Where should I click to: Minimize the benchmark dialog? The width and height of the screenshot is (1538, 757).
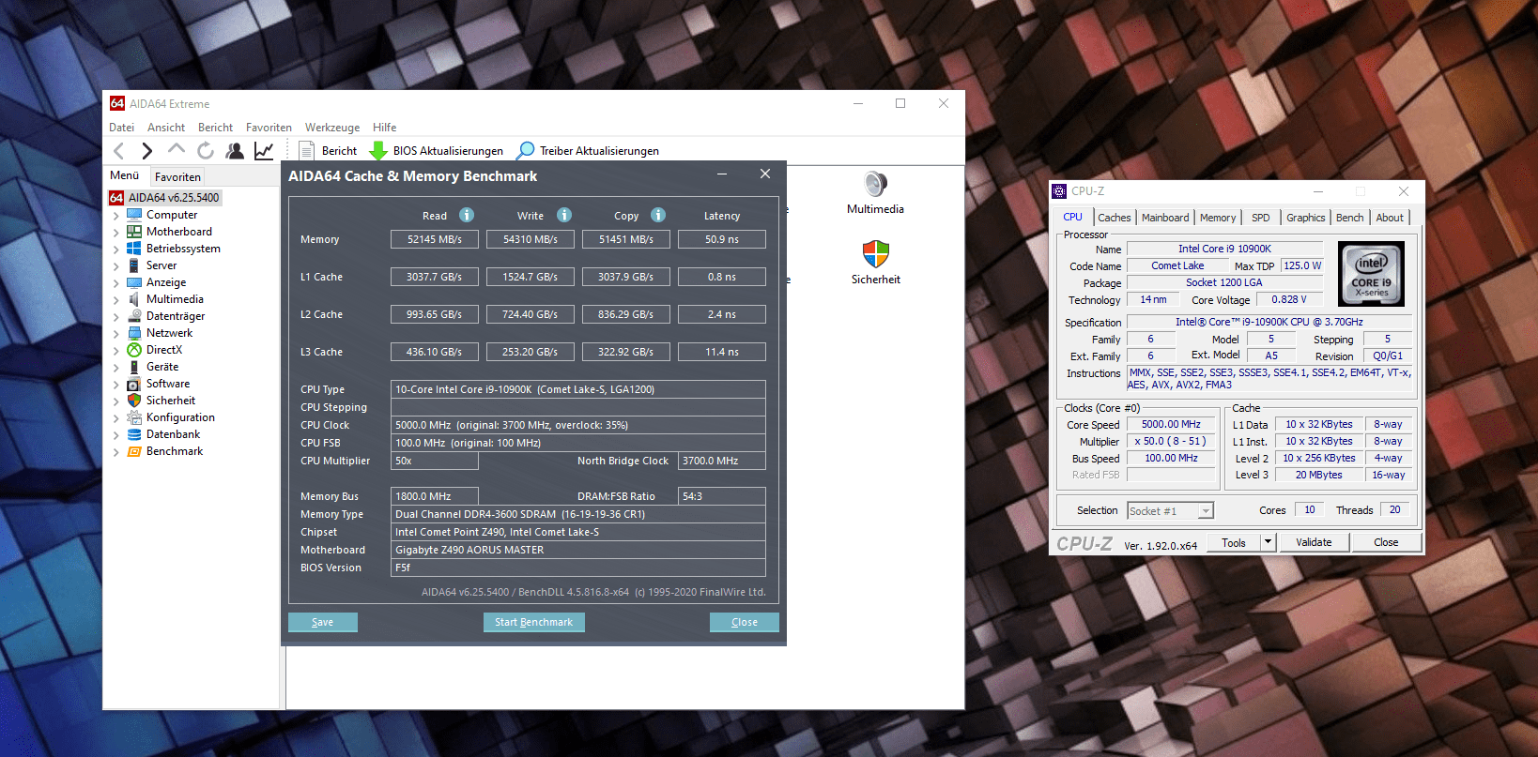tap(722, 174)
